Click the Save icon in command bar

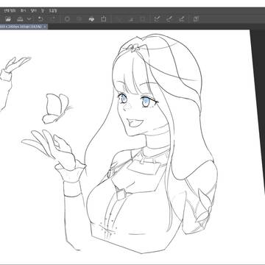click(x=20, y=19)
